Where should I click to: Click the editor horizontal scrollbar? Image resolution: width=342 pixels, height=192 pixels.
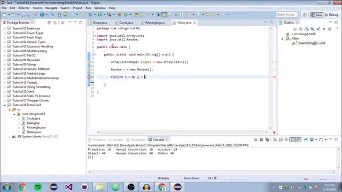(182, 132)
